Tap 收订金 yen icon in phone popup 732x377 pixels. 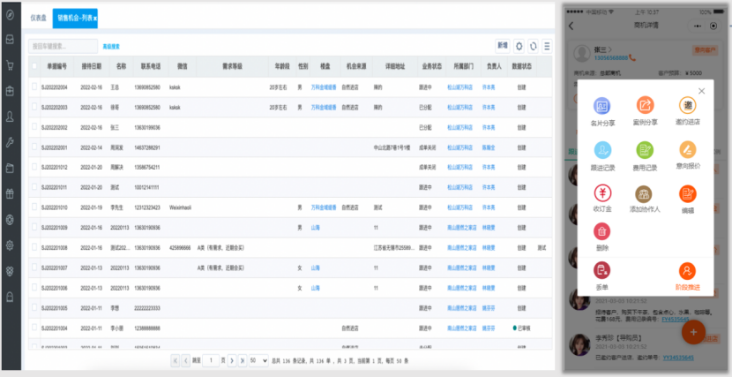(x=602, y=193)
